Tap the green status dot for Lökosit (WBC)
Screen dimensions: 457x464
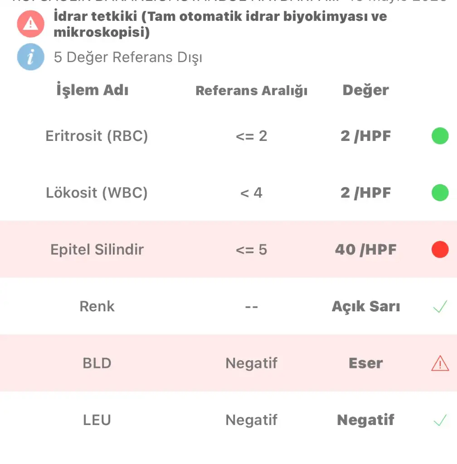point(440,193)
